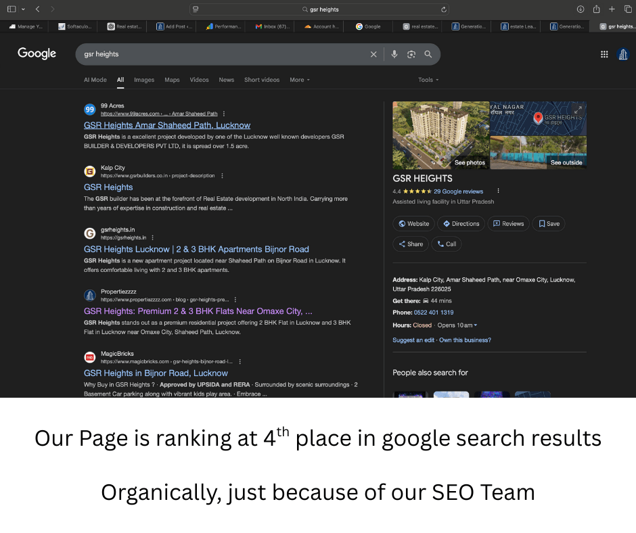This screenshot has width=636, height=533.
Task: Open the sidebar options chevron
Action: [23, 9]
